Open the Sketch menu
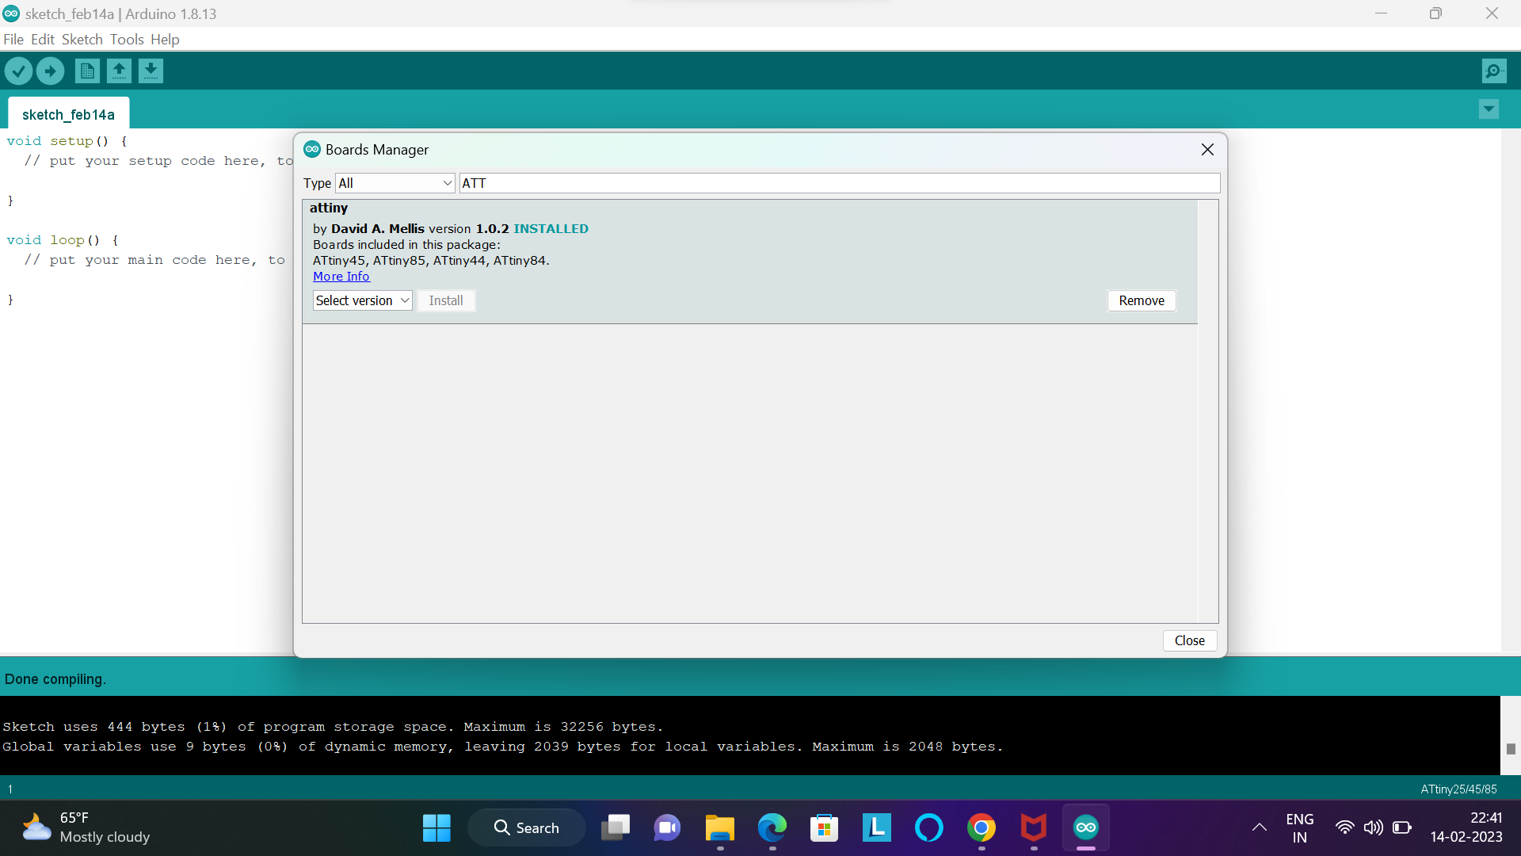This screenshot has height=856, width=1521. [x=82, y=39]
